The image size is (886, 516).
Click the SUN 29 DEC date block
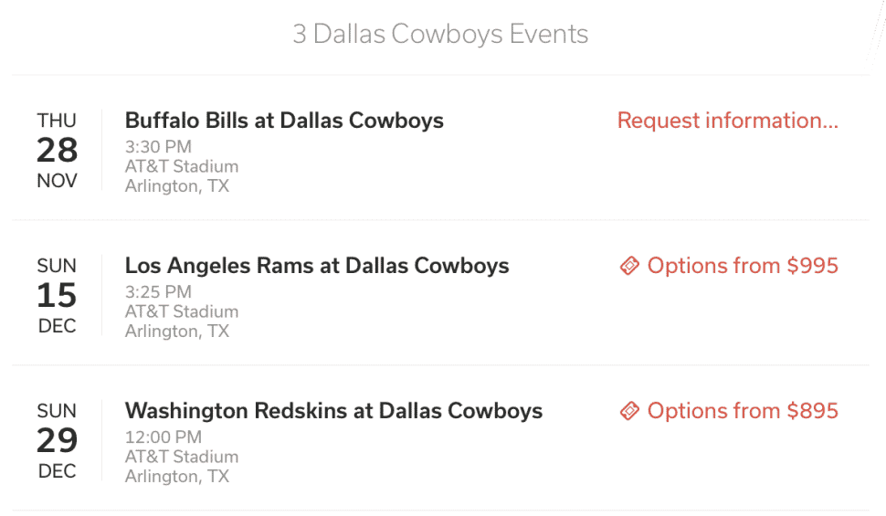[x=57, y=441]
